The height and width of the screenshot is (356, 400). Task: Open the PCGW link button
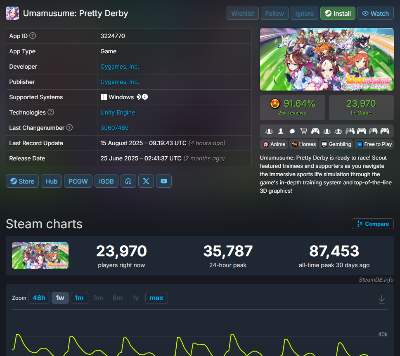[x=78, y=181]
